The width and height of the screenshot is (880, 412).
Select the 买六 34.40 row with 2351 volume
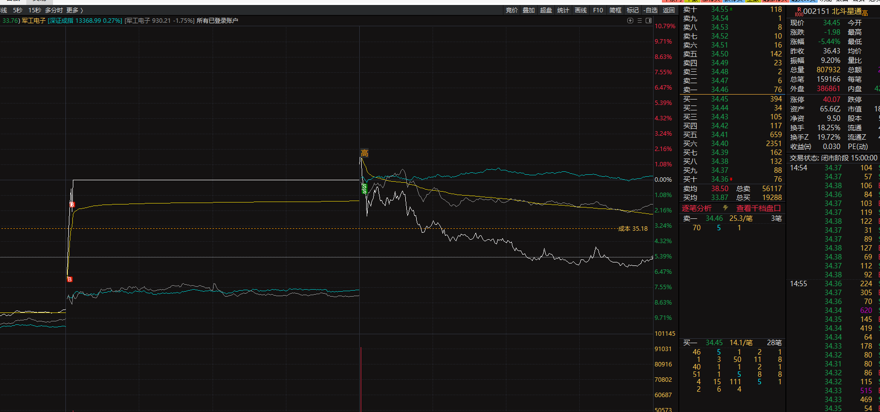tap(732, 144)
